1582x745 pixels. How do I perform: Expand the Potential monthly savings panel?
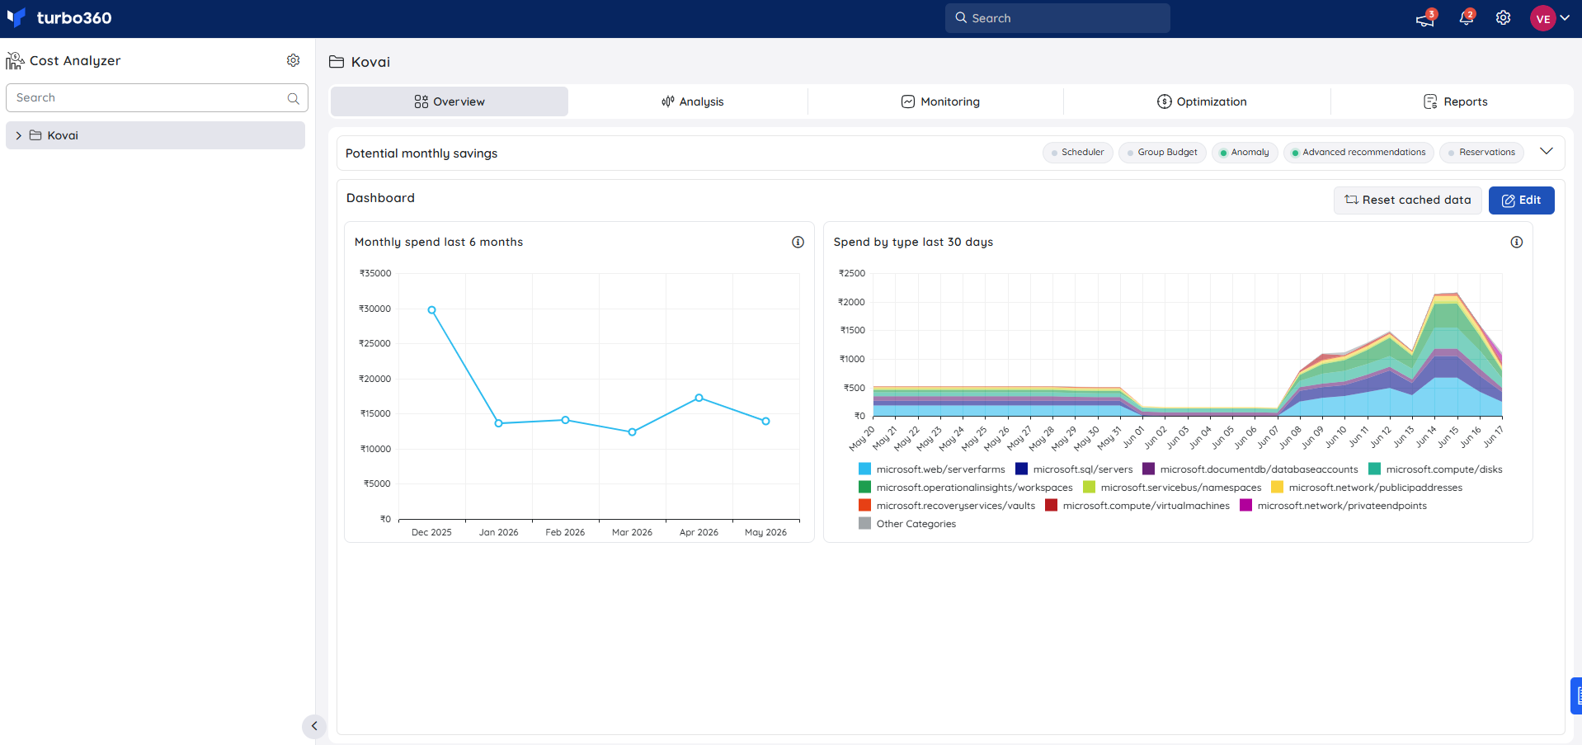(x=1547, y=151)
